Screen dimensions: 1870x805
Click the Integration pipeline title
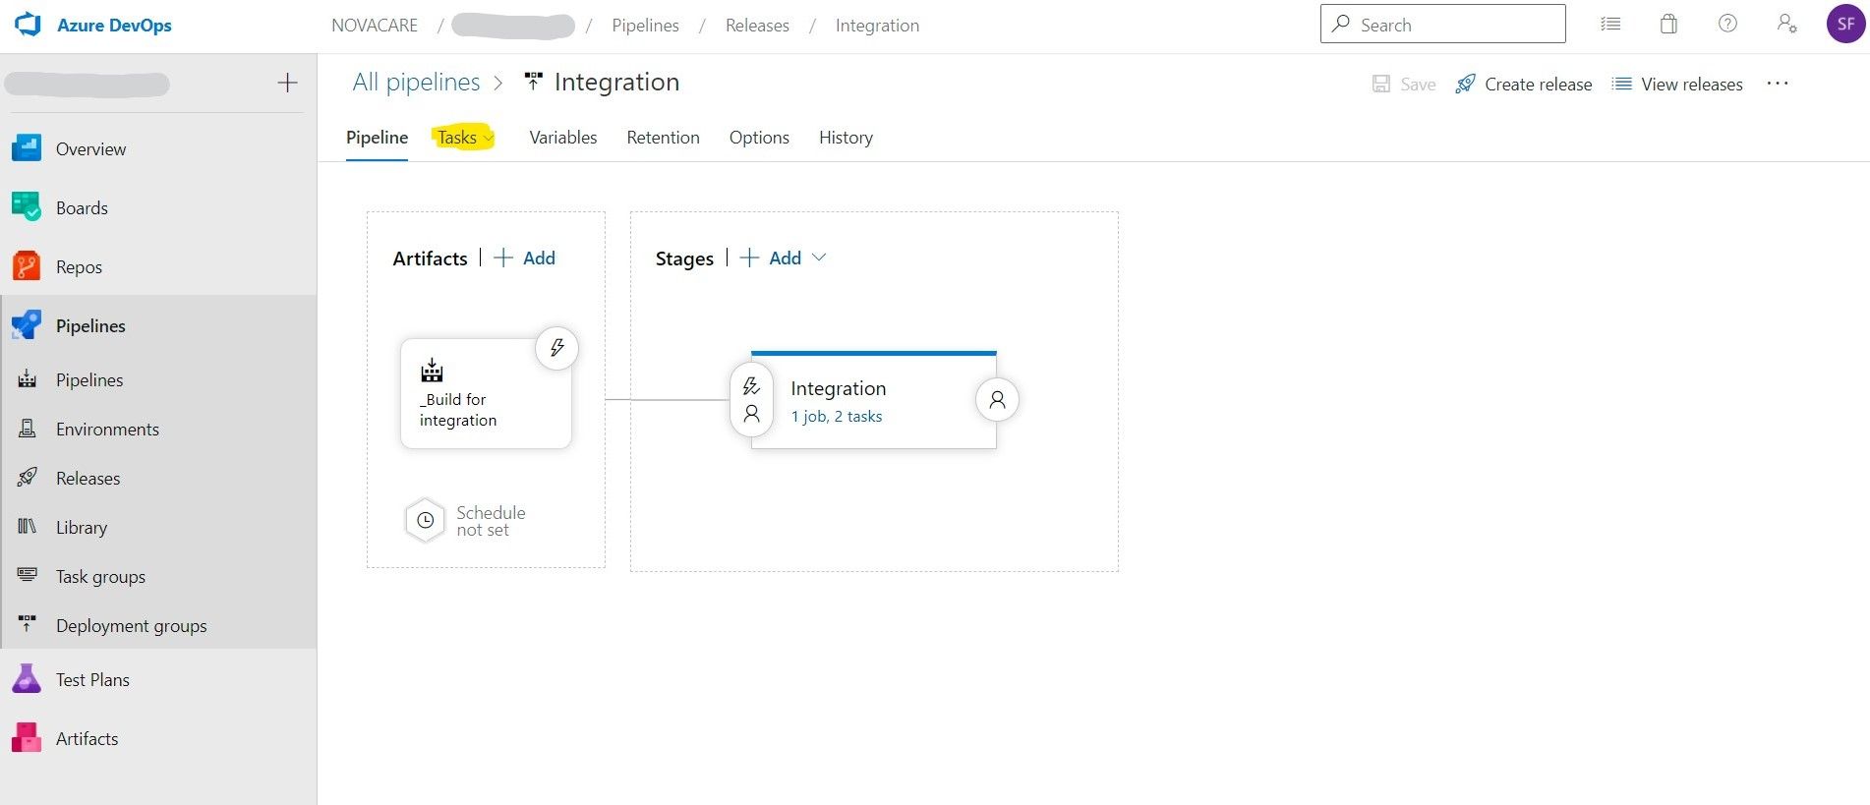coord(616,82)
